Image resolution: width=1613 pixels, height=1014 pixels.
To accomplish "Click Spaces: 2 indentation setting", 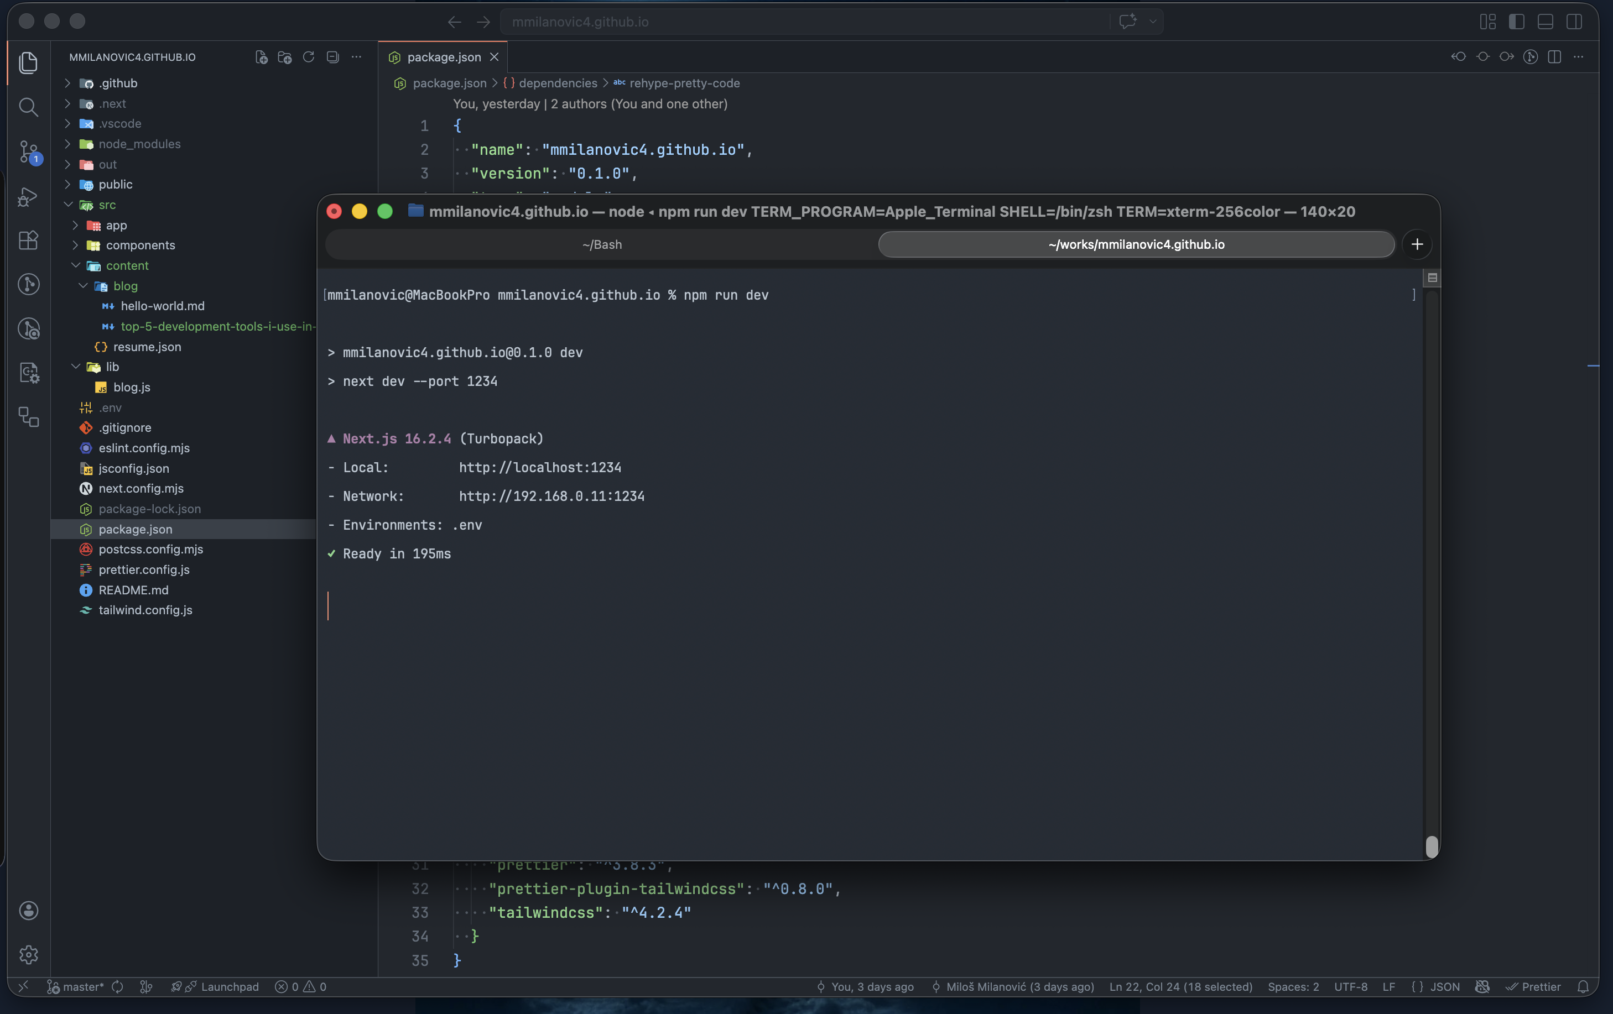I will [x=1293, y=986].
